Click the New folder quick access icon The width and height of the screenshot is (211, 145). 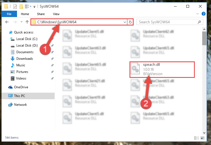click(x=21, y=7)
